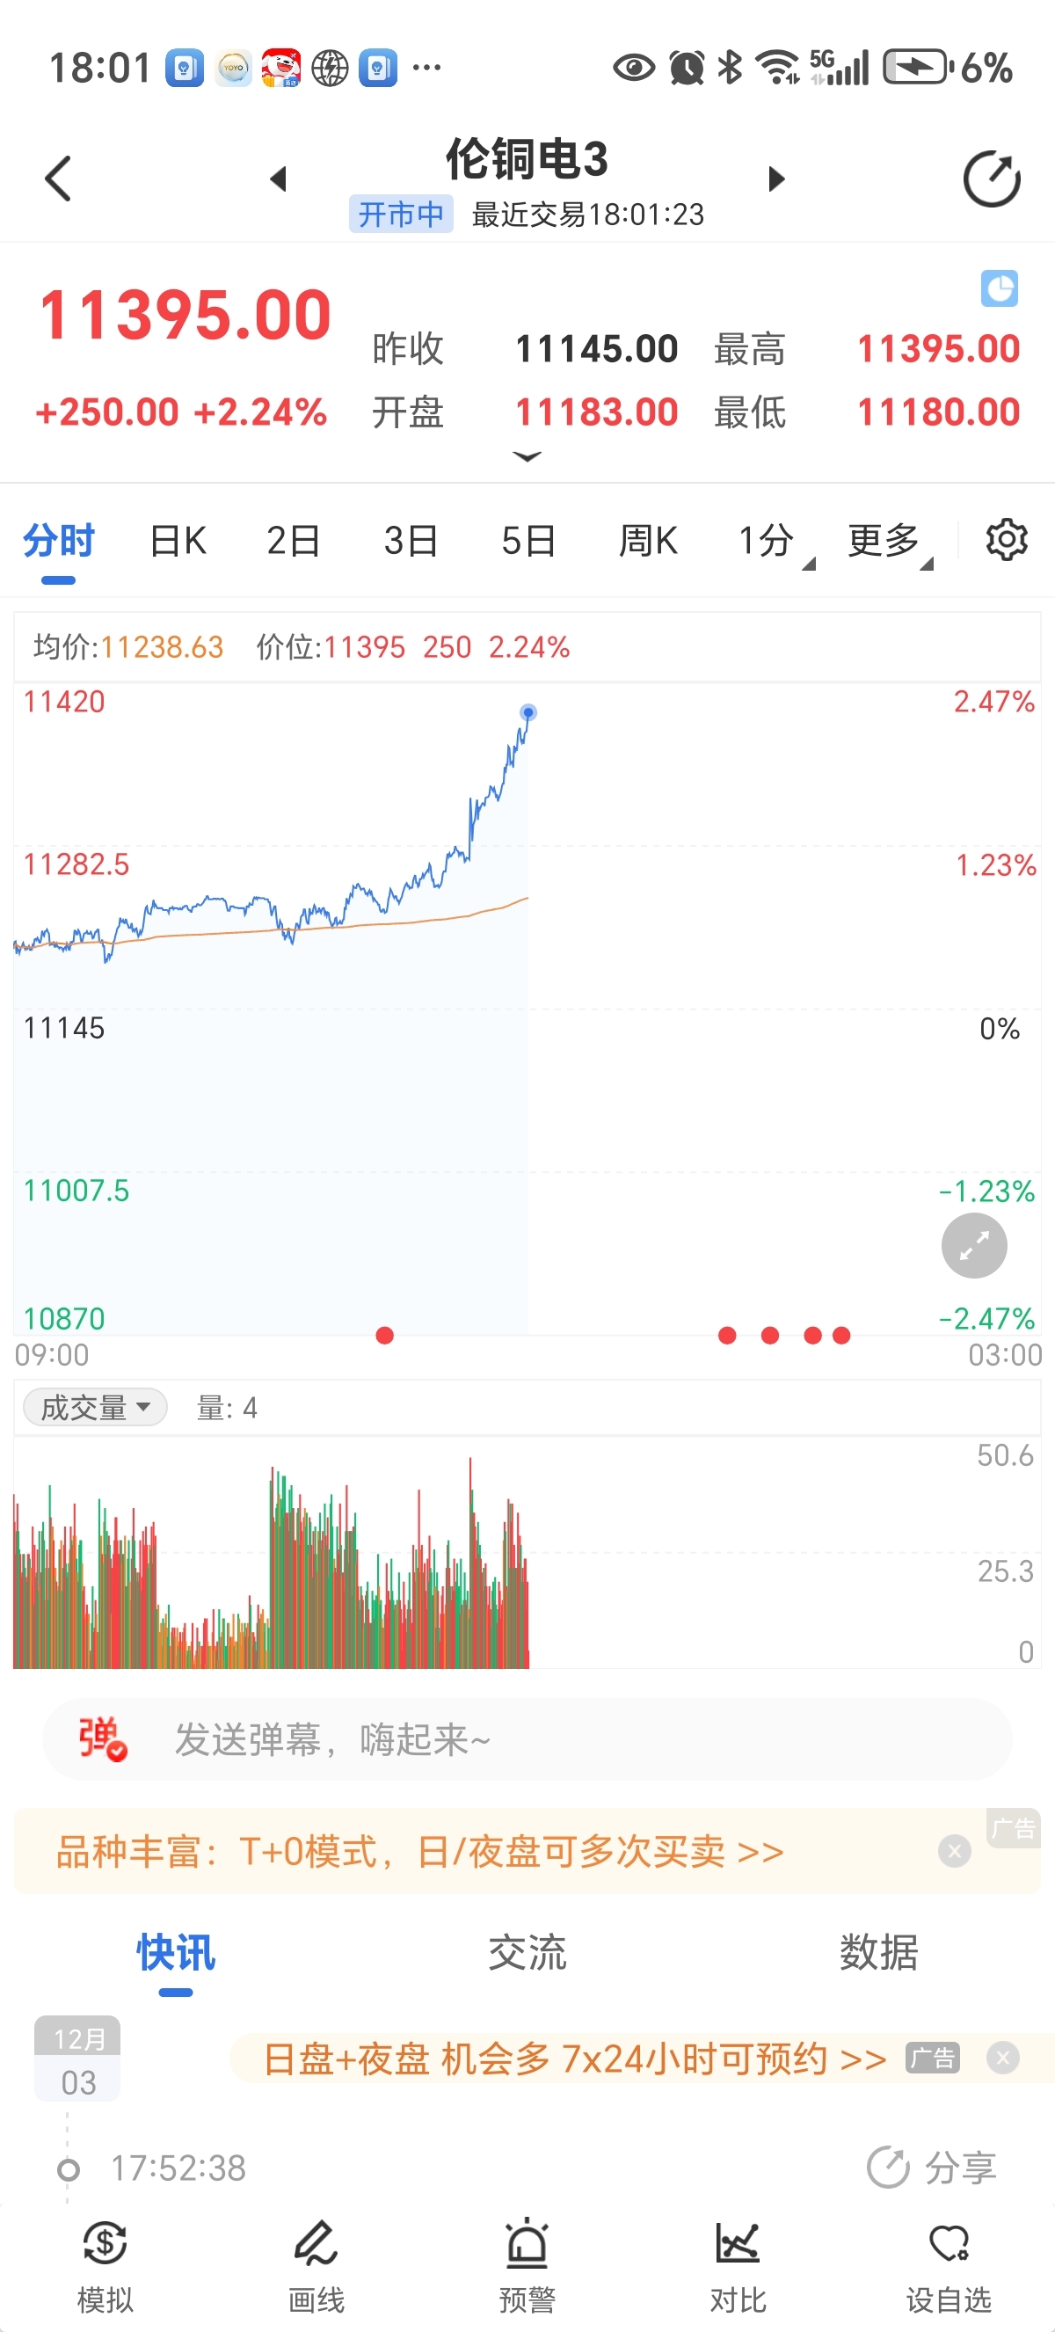Switch to the 日K chart tab
The width and height of the screenshot is (1055, 2332).
(178, 542)
